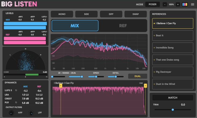Click the upper pink REF level meter
This screenshot has height=118, width=197.
click(x=25, y=38)
